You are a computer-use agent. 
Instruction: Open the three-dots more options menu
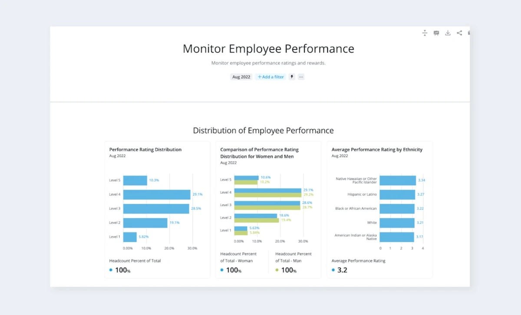click(301, 77)
